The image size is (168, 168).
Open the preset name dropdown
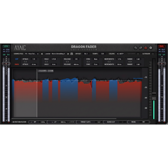(x=55, y=54)
